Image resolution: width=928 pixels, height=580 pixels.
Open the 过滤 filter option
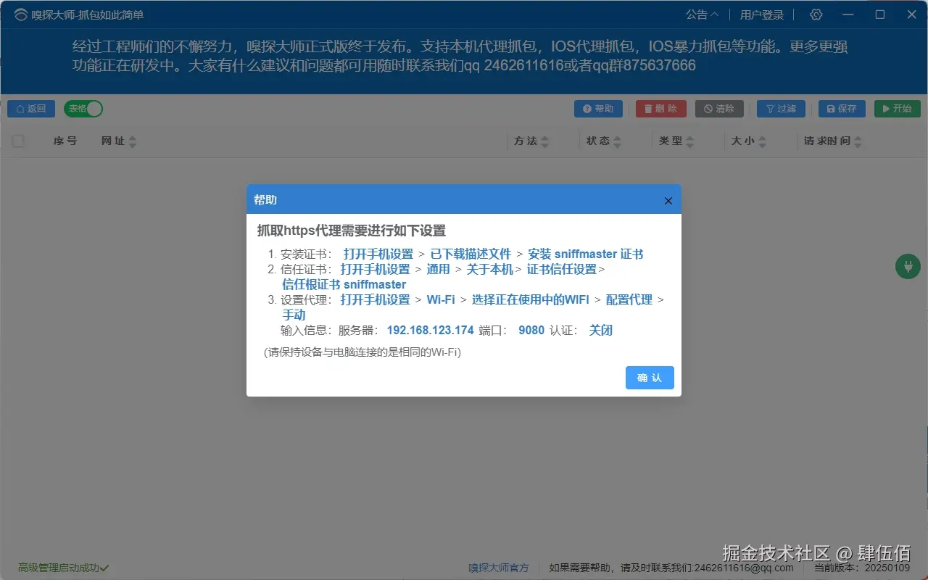(x=781, y=109)
